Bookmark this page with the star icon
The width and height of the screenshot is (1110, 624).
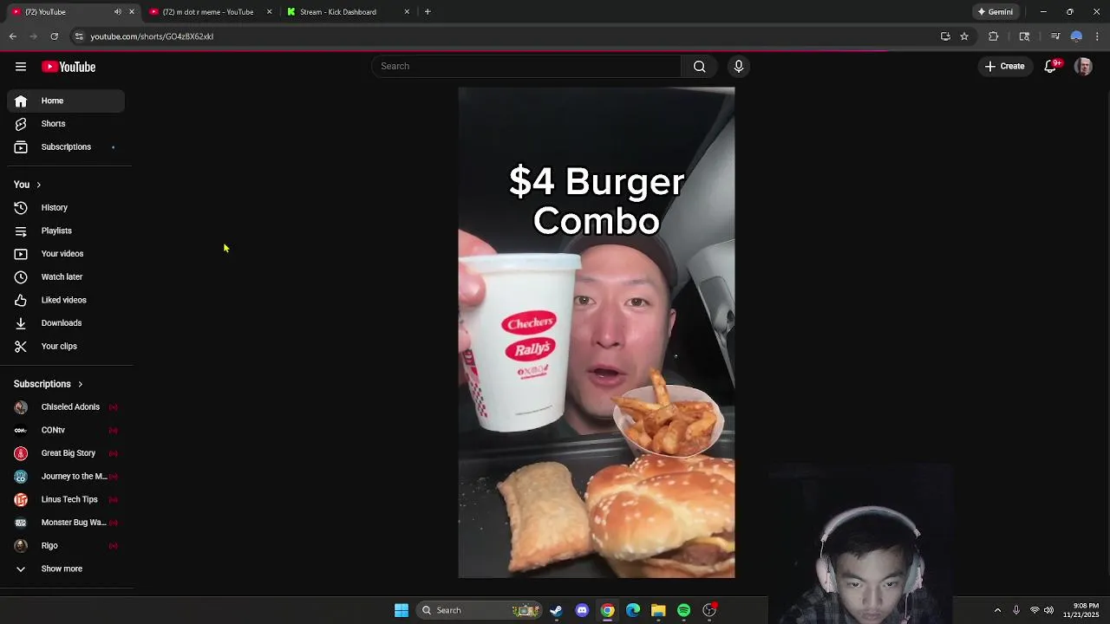coord(964,36)
